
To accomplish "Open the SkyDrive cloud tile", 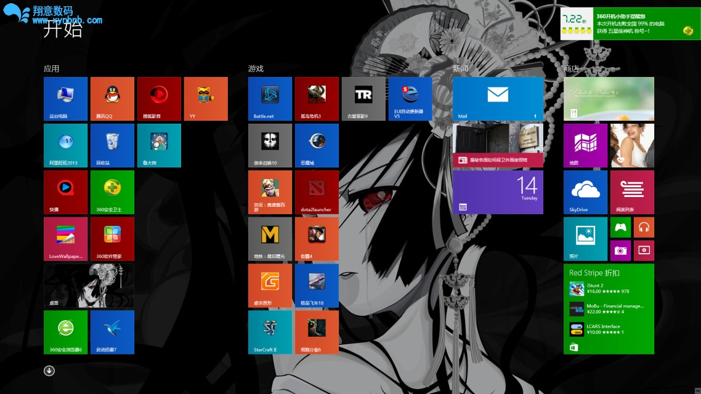I will 586,192.
